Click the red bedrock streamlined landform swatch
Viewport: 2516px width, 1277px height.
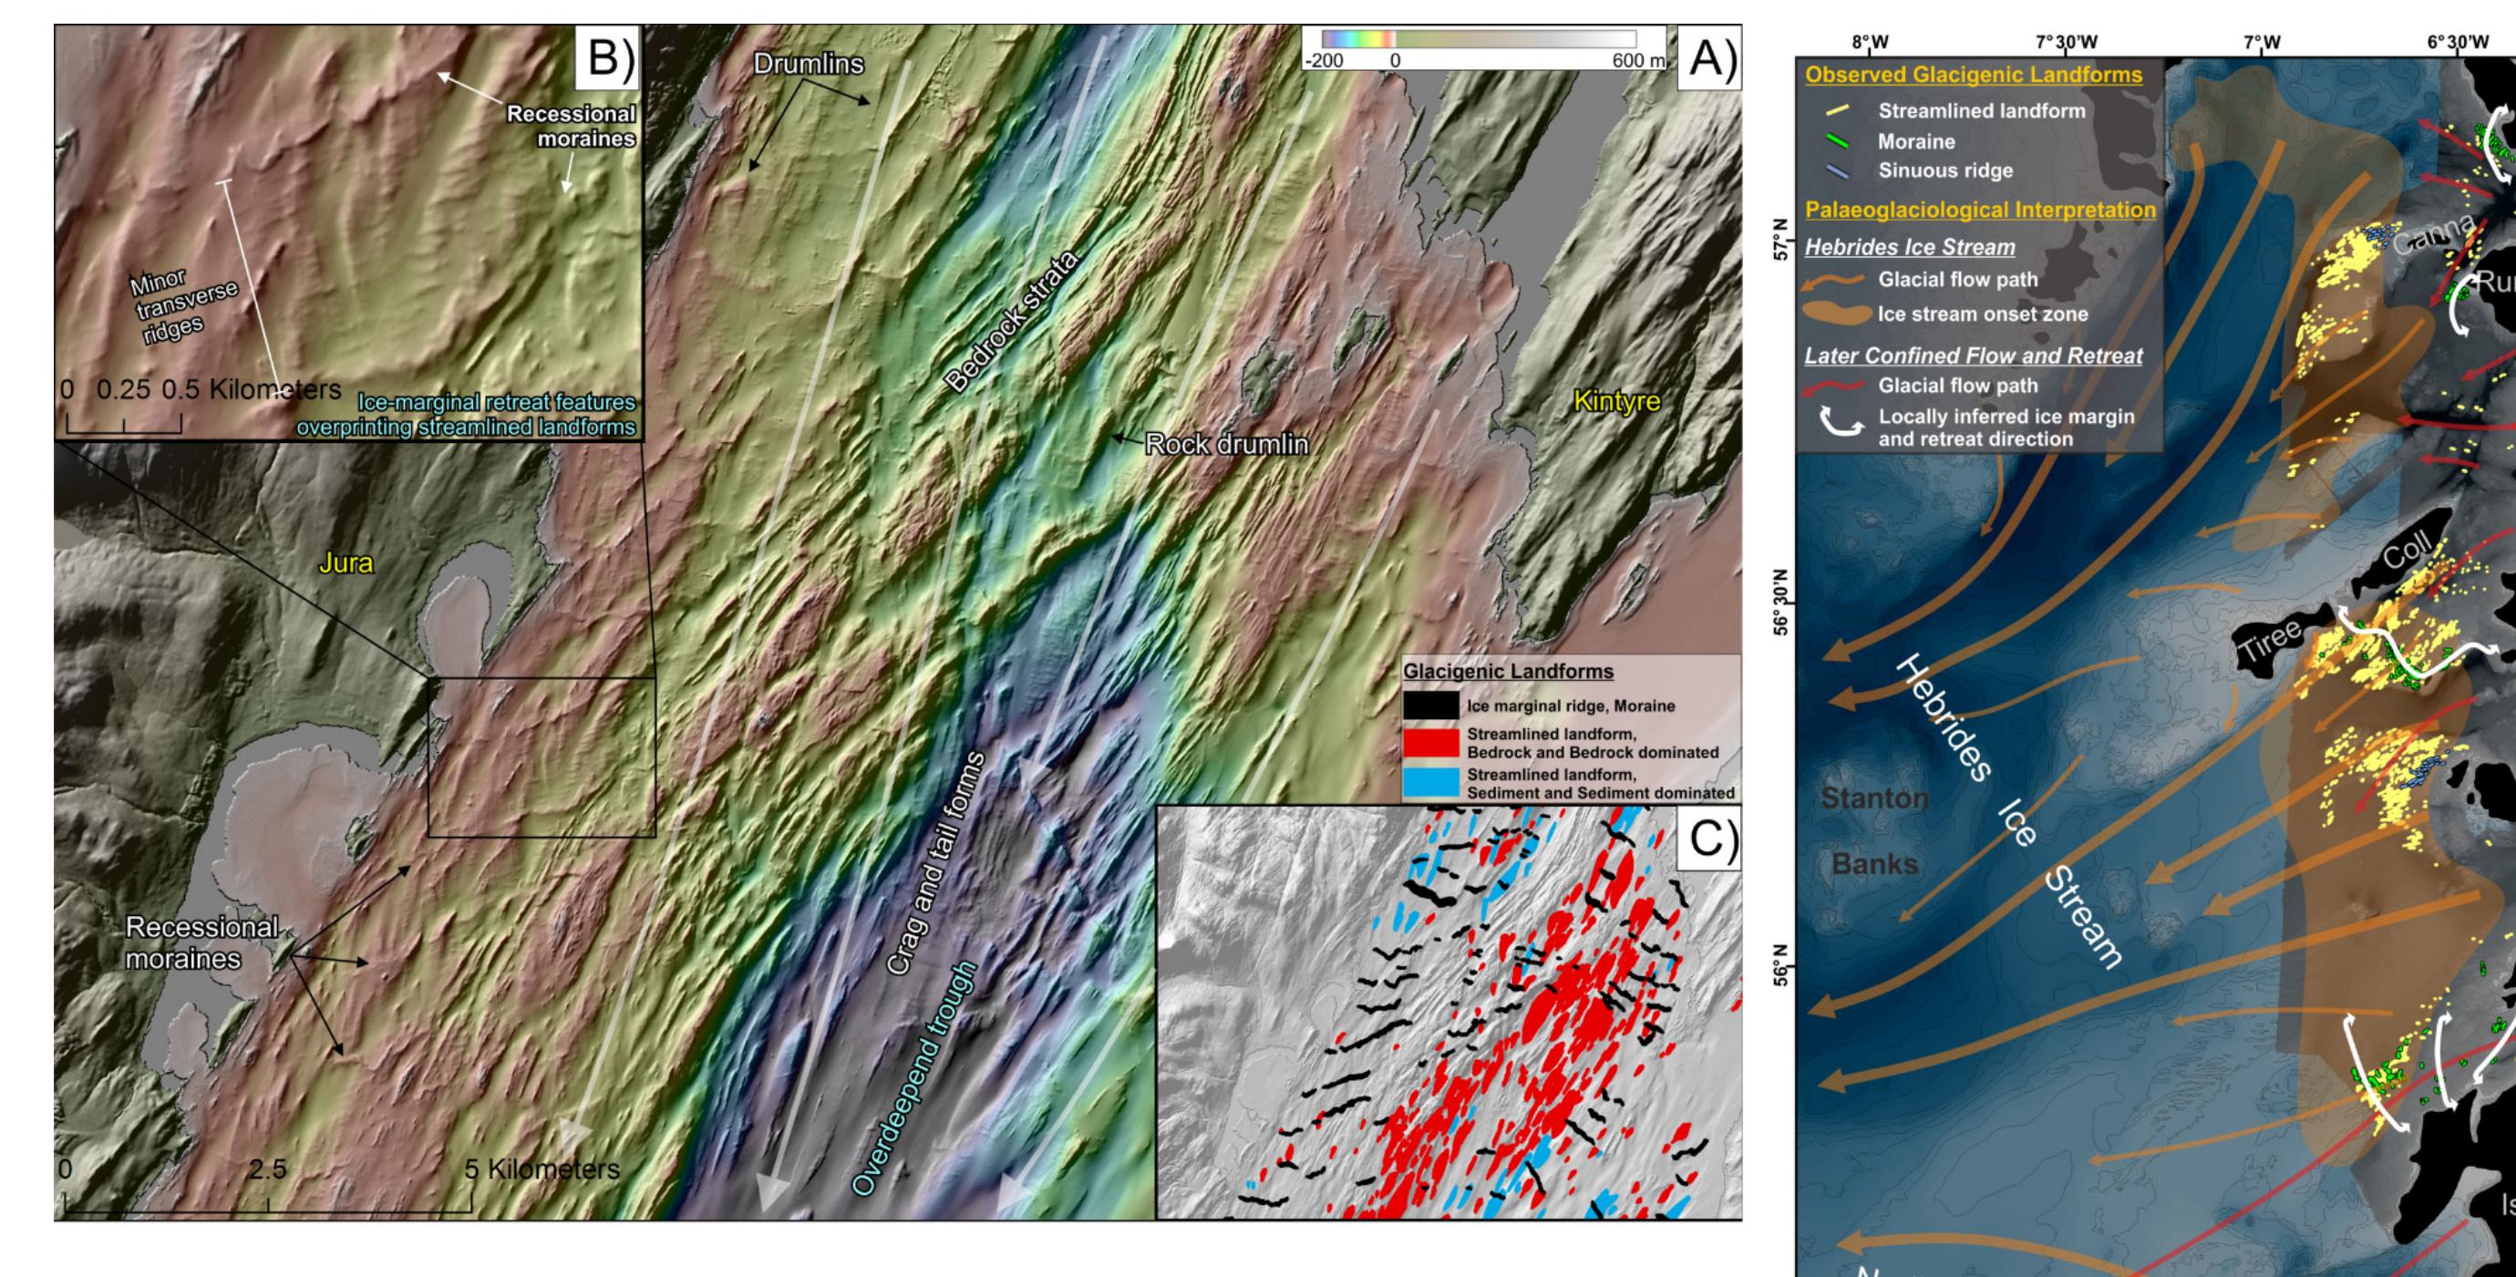(1431, 743)
